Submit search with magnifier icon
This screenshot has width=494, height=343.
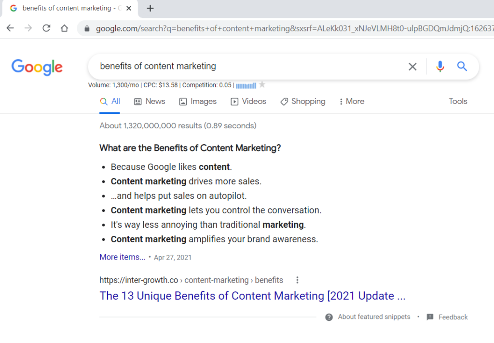coord(462,66)
